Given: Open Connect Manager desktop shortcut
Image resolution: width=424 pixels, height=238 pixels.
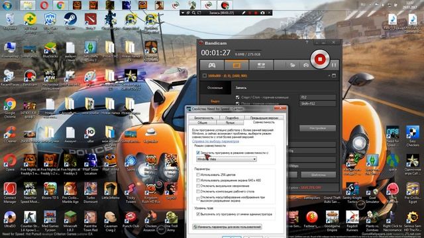Looking at the screenshot, I should pyautogui.click(x=10, y=192).
